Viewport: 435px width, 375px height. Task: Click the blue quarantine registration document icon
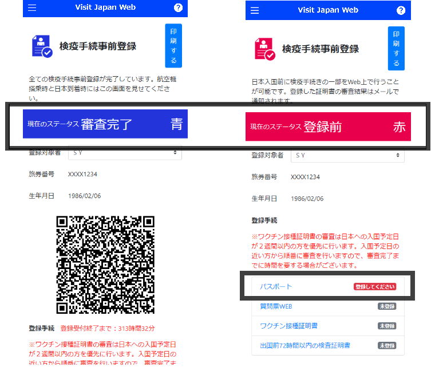click(x=42, y=46)
